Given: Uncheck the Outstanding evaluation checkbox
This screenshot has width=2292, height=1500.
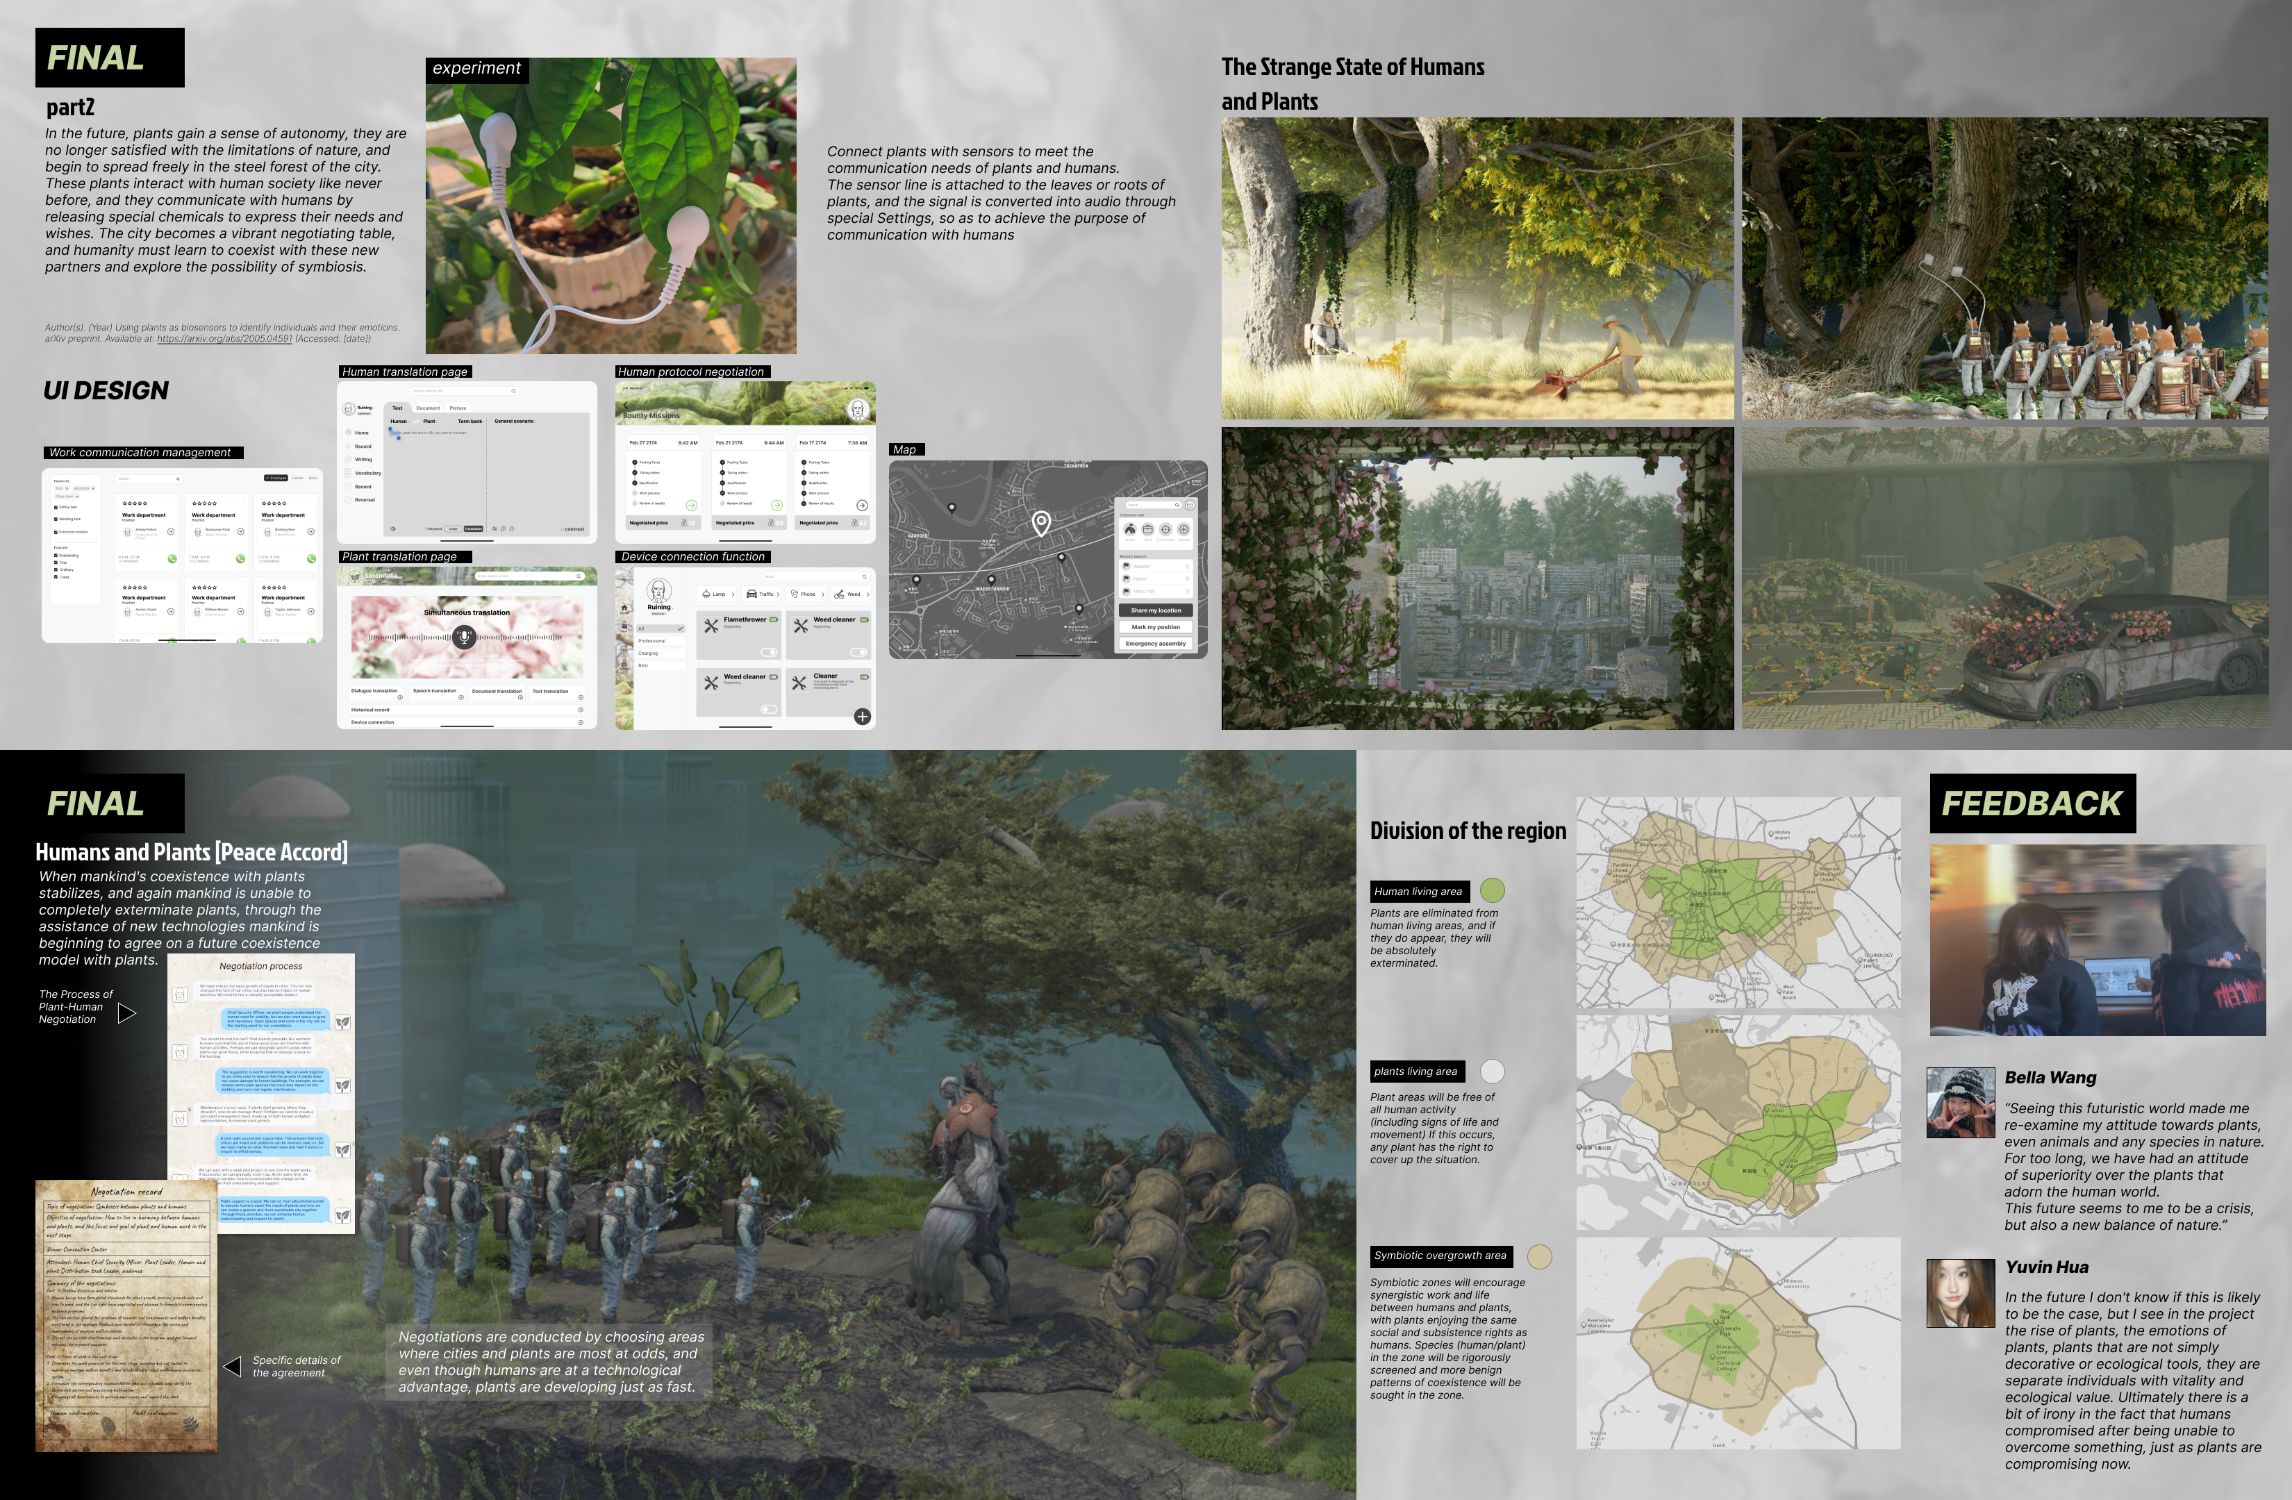Looking at the screenshot, I should pos(56,556).
